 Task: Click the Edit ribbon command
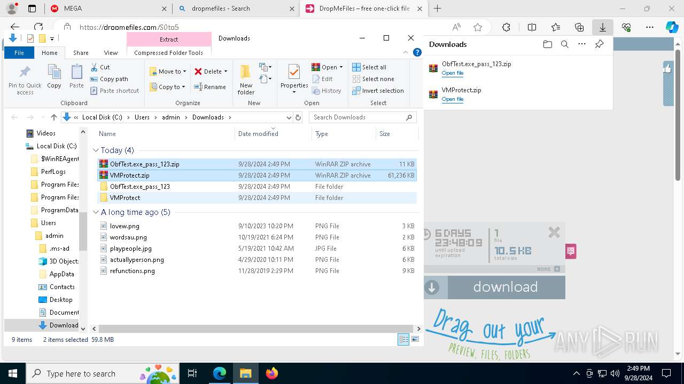[322, 79]
